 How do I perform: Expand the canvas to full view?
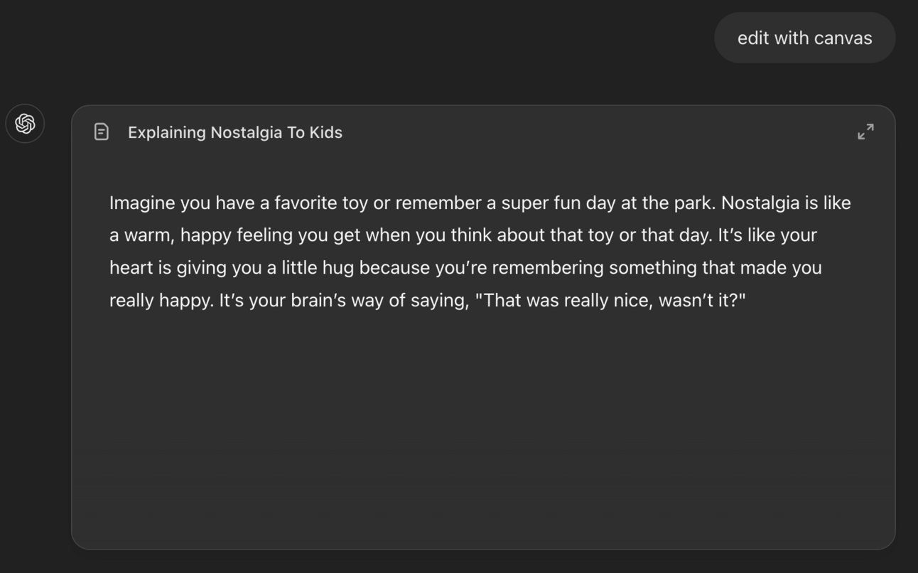pyautogui.click(x=865, y=132)
